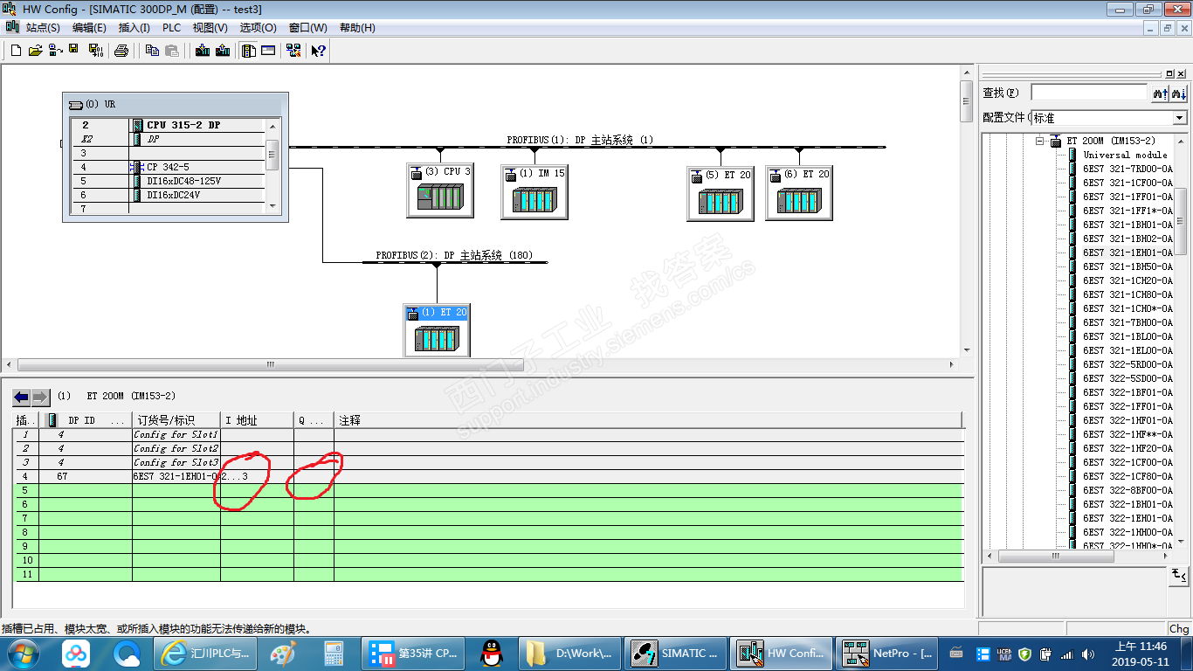Select the (1) ET 20 station on PROFIBUS(2)
This screenshot has height=671, width=1193.
437,330
